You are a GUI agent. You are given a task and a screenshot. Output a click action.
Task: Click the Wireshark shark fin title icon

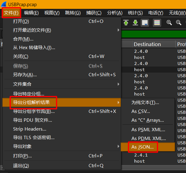4,5
